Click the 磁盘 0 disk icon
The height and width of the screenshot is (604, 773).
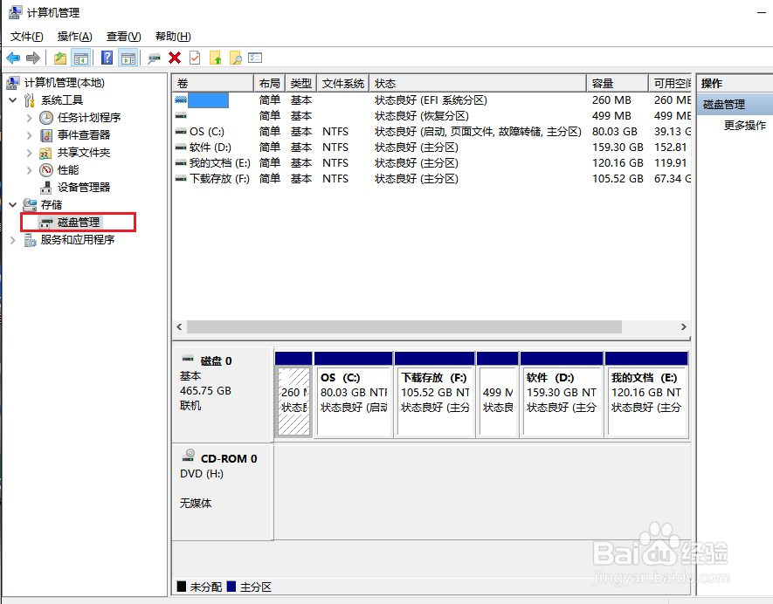tap(187, 359)
